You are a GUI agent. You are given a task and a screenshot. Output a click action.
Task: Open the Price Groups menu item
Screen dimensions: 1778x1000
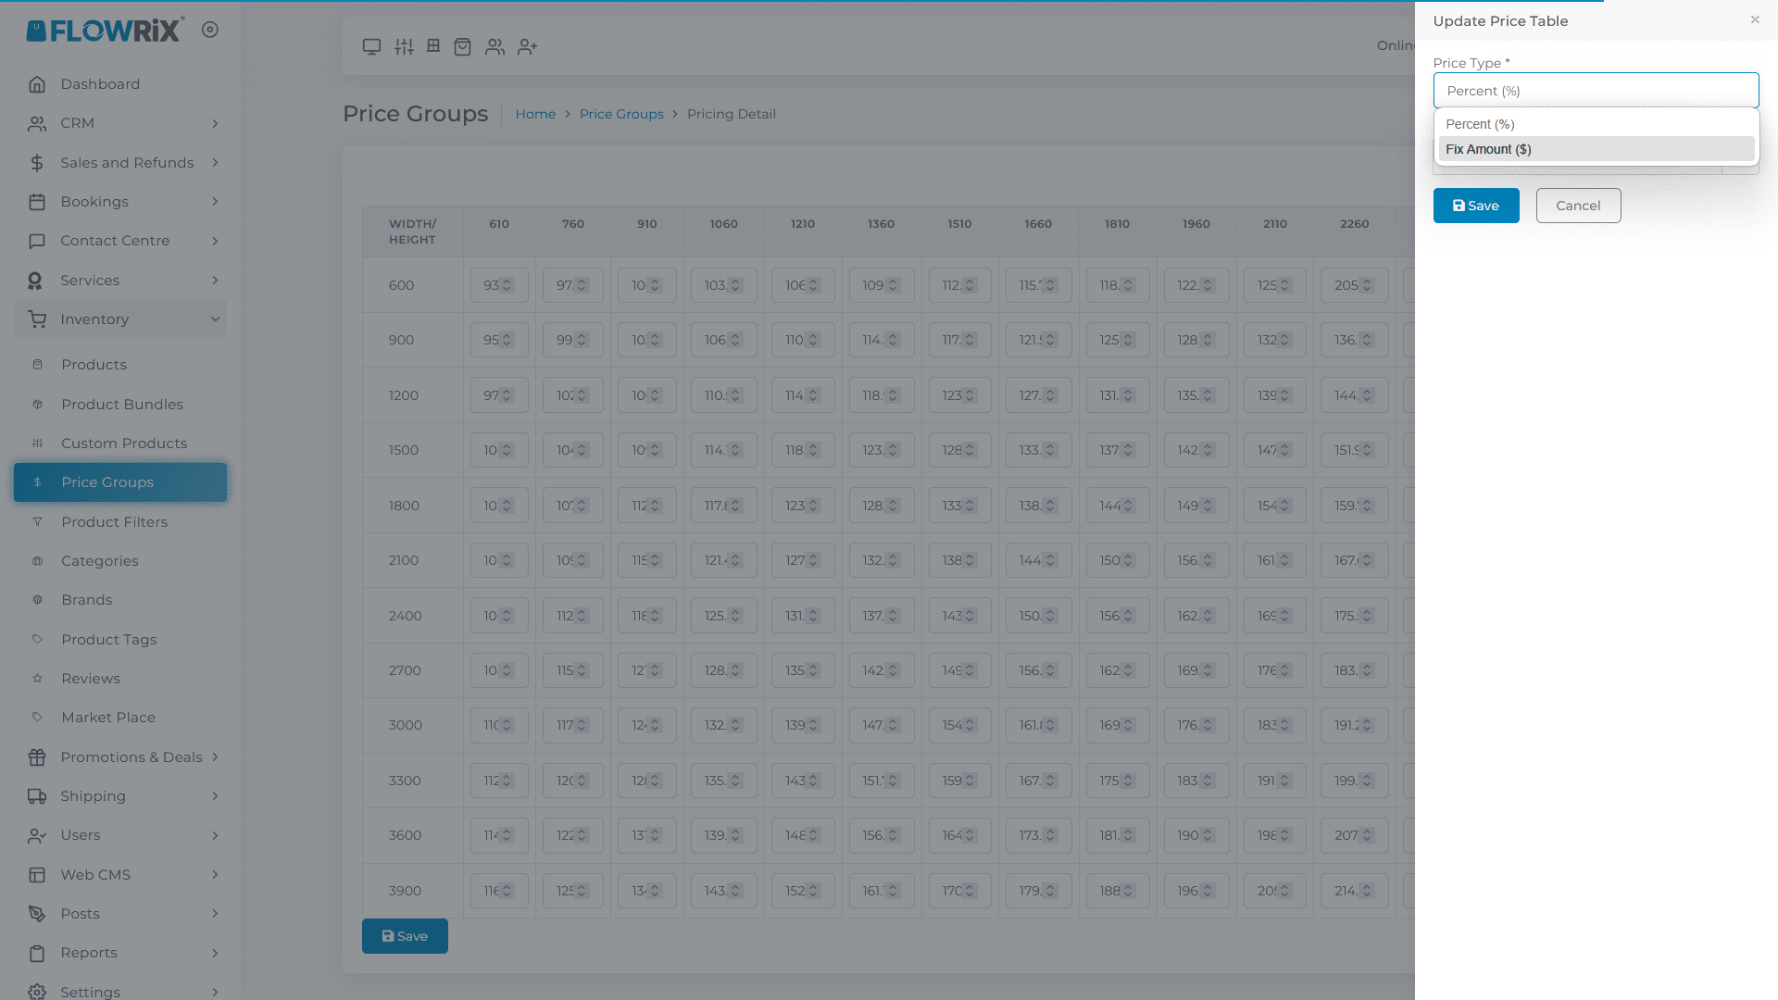(x=106, y=481)
